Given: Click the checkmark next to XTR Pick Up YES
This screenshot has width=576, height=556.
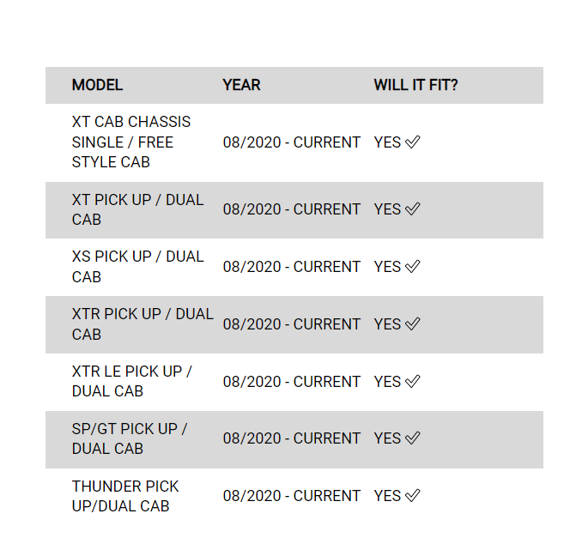Looking at the screenshot, I should (x=412, y=324).
